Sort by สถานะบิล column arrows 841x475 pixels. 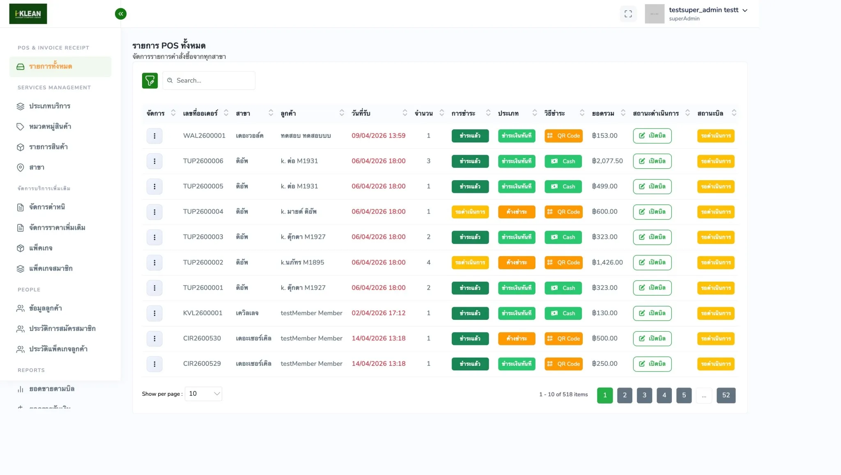[x=734, y=113]
